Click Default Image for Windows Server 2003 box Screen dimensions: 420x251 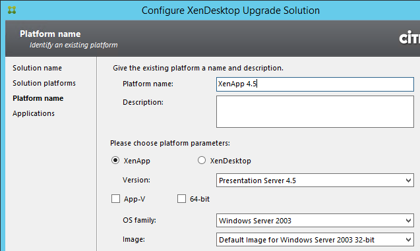click(315, 240)
